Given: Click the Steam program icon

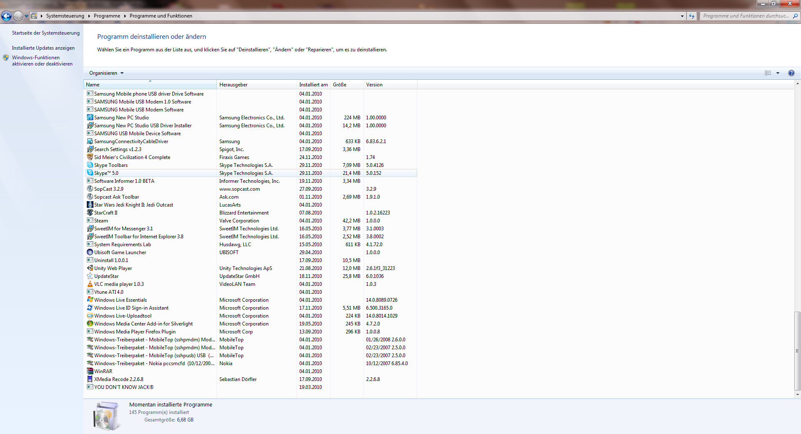Looking at the screenshot, I should [x=90, y=220].
